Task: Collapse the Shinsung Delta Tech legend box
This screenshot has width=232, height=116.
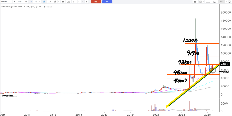Action: (x=2, y=7)
